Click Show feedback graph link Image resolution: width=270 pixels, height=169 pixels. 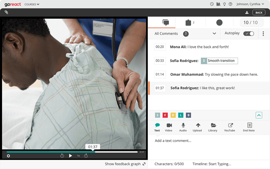(x=125, y=164)
